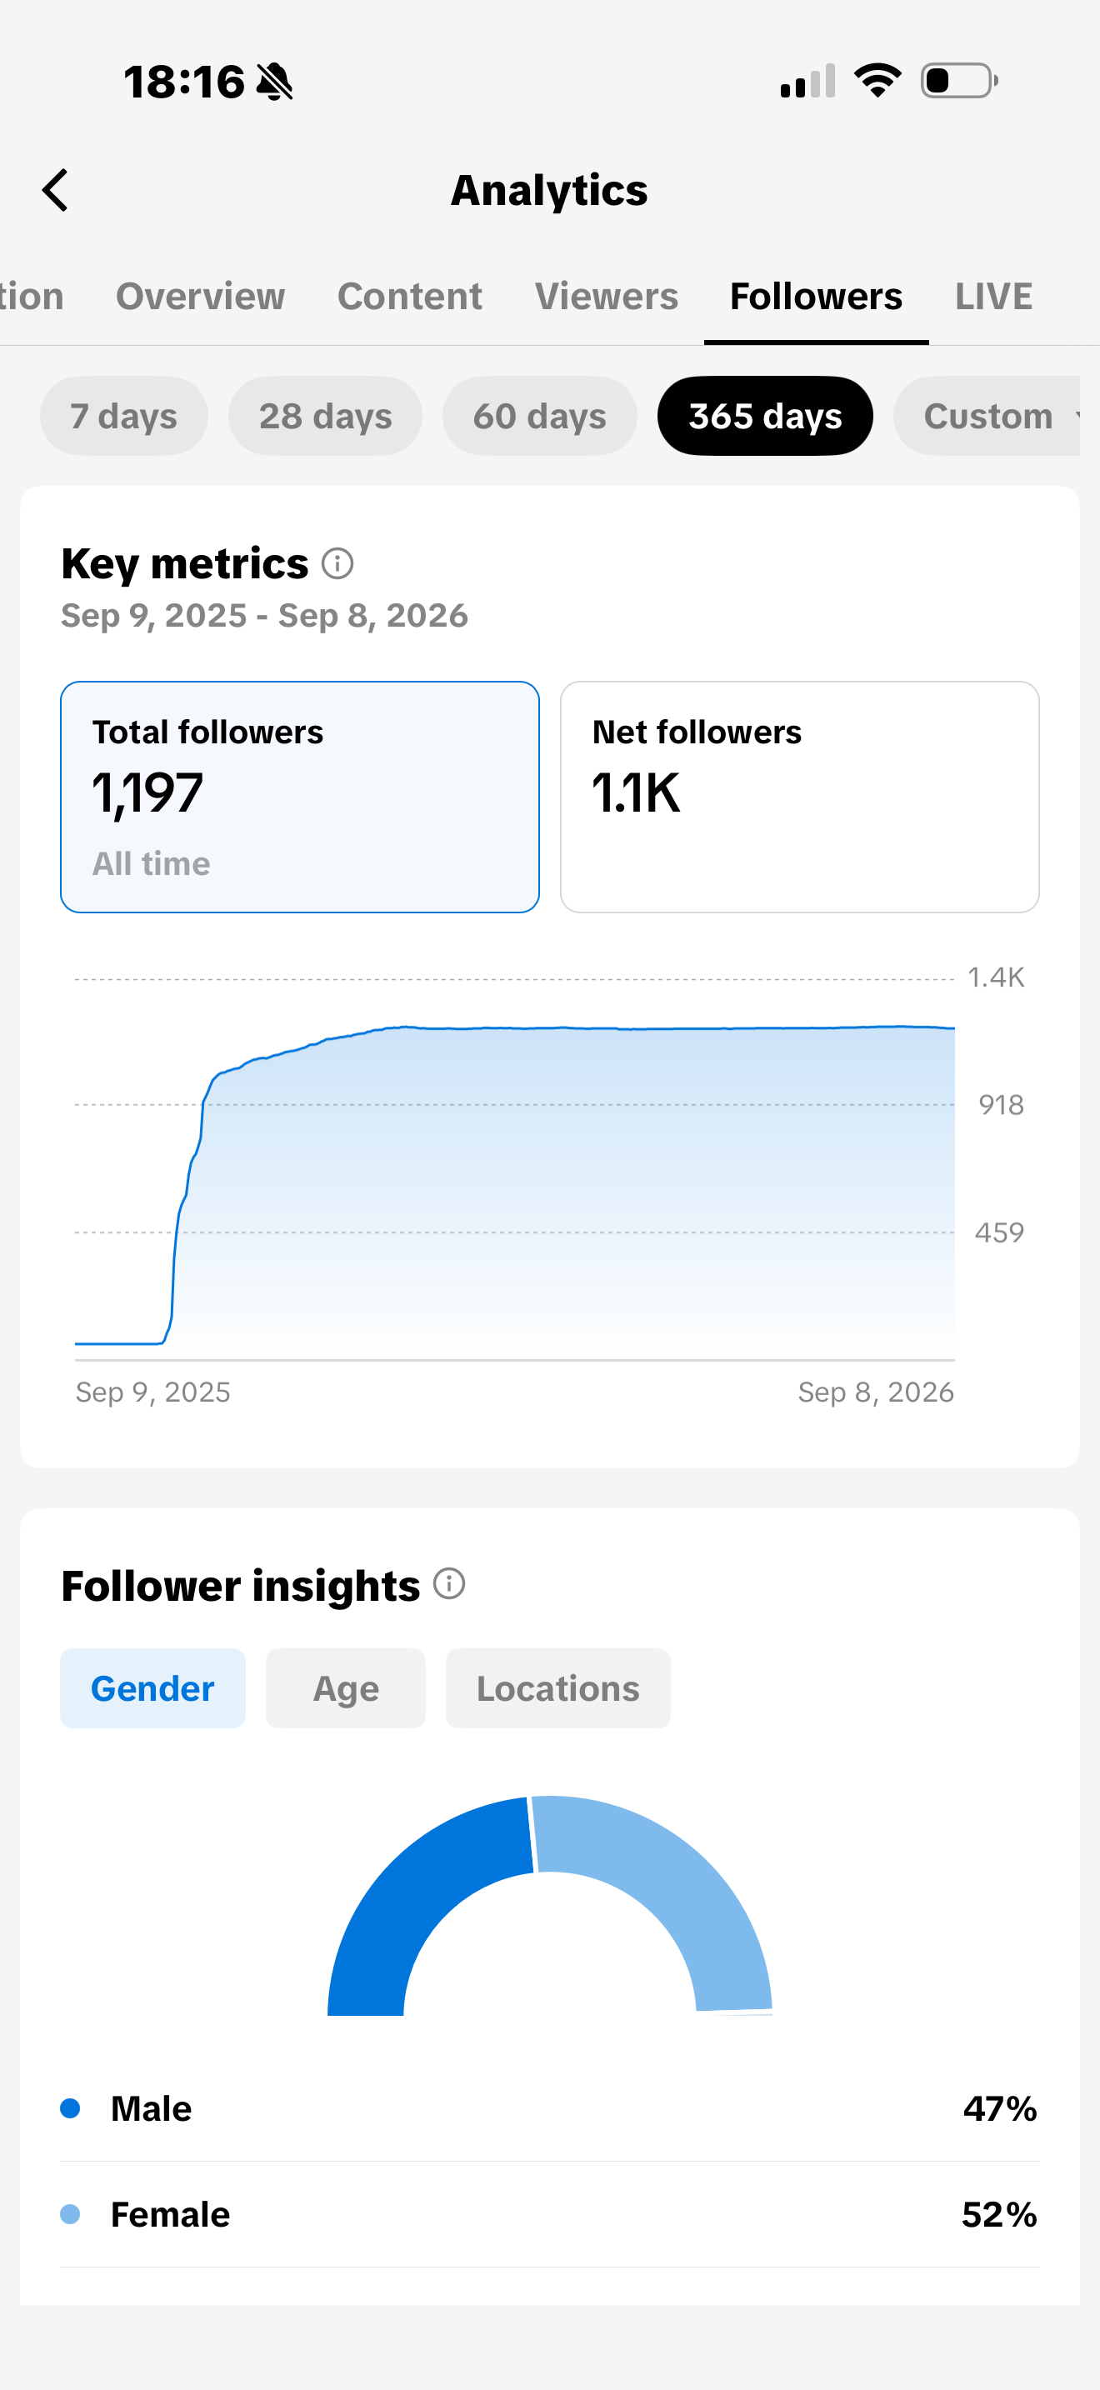Image resolution: width=1100 pixels, height=2390 pixels.
Task: Show Age follower insights
Action: pos(346,1688)
